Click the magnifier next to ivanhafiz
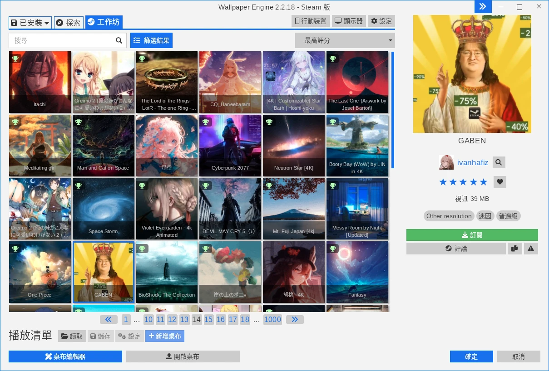Image resolution: width=549 pixels, height=371 pixels. click(499, 162)
